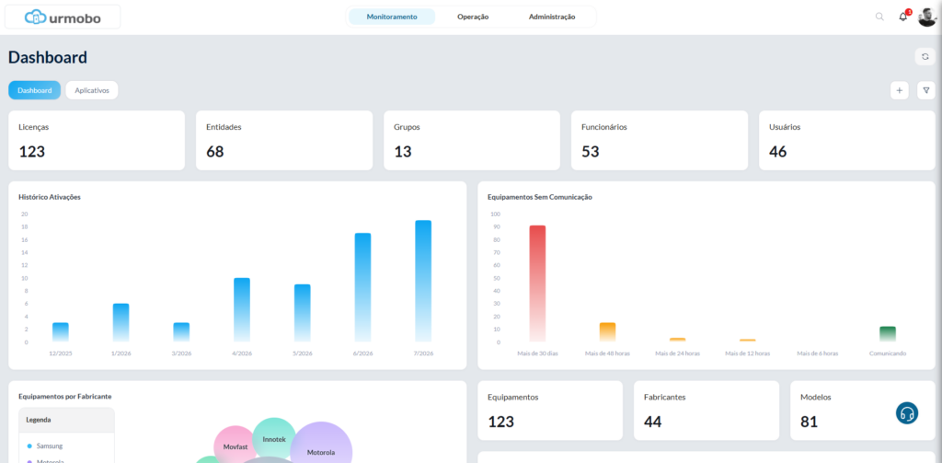Click the red Mais de 30 dias bar
942x463 pixels.
(x=537, y=284)
